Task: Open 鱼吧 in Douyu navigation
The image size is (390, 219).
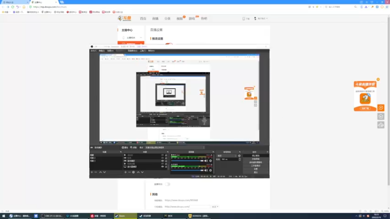Action: tap(204, 18)
